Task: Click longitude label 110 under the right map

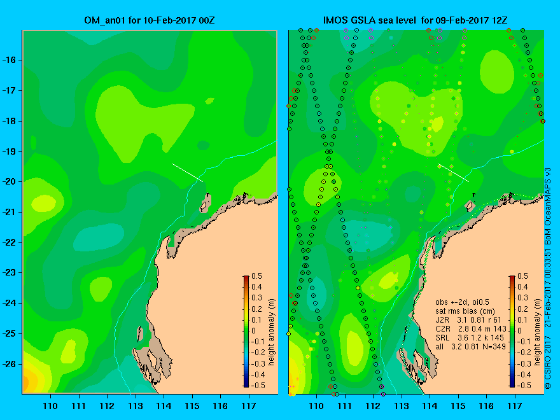Action: tap(316, 406)
